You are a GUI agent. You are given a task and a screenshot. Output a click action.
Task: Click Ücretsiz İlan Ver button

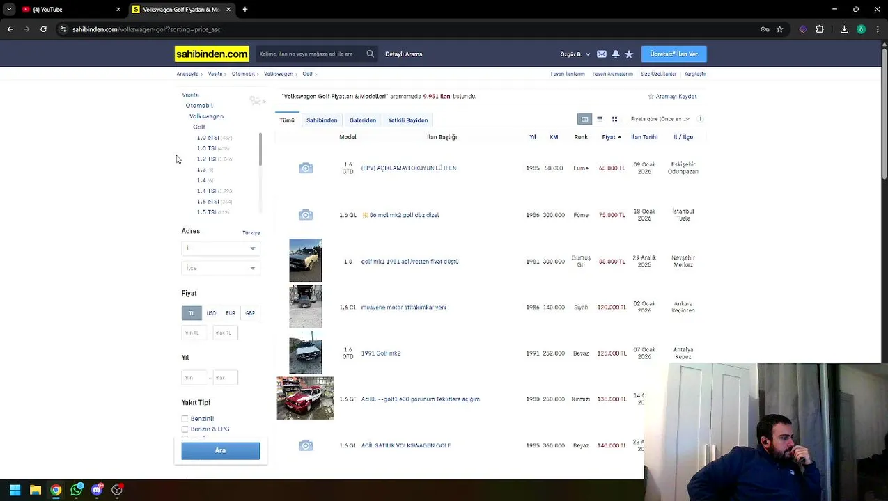[x=673, y=54]
